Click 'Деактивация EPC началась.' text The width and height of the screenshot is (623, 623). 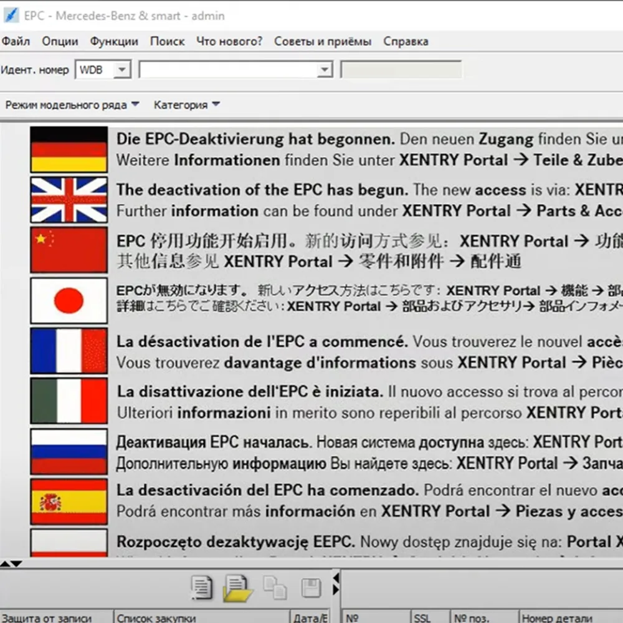coord(214,442)
